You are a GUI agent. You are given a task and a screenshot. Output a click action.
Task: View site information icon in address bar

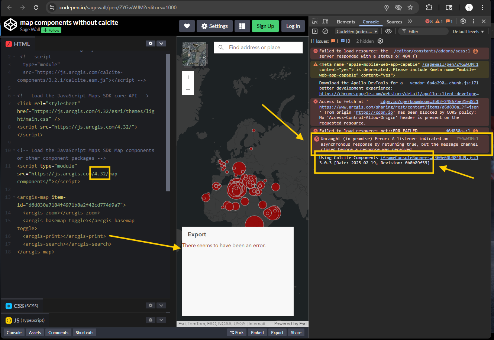pos(52,7)
